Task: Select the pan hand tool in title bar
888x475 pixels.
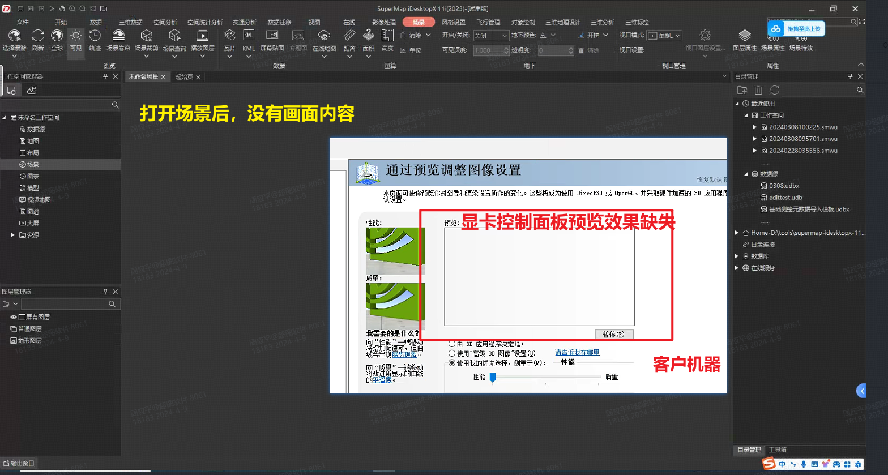Action: pos(62,8)
